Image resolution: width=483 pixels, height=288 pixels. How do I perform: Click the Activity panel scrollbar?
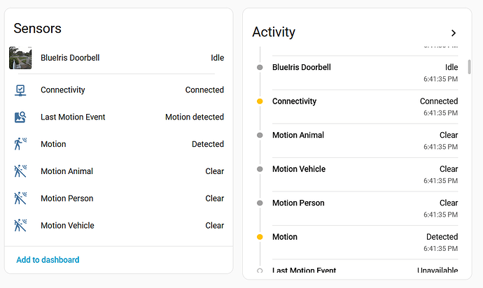click(x=469, y=67)
